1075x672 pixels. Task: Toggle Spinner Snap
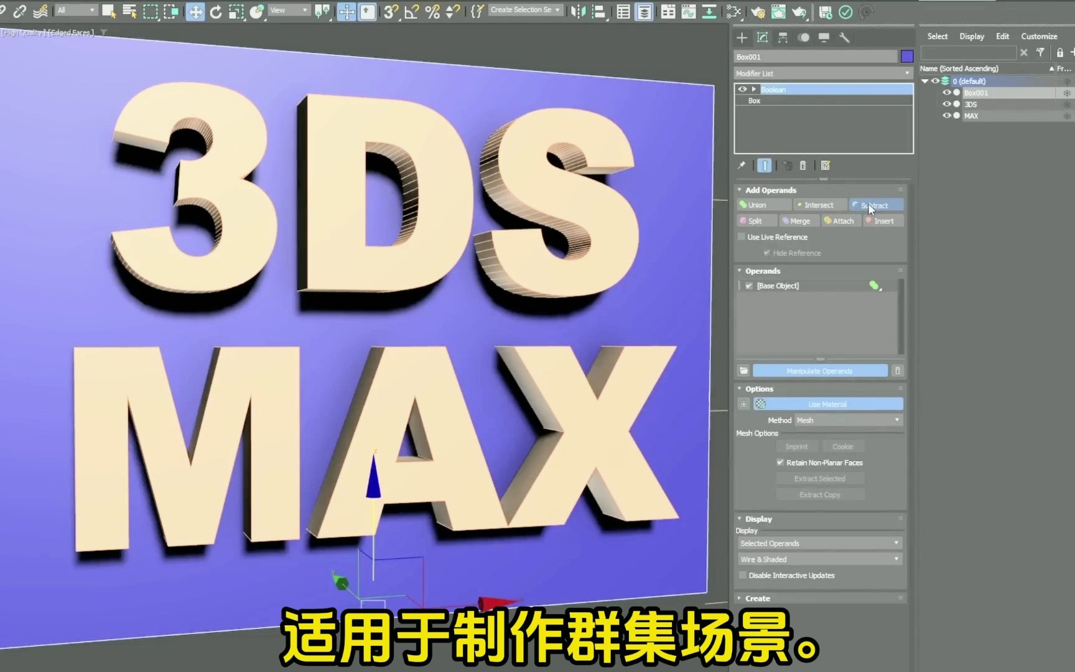[453, 11]
